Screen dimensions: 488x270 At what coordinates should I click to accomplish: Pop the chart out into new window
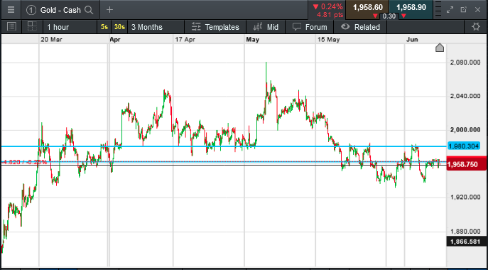[x=463, y=10]
